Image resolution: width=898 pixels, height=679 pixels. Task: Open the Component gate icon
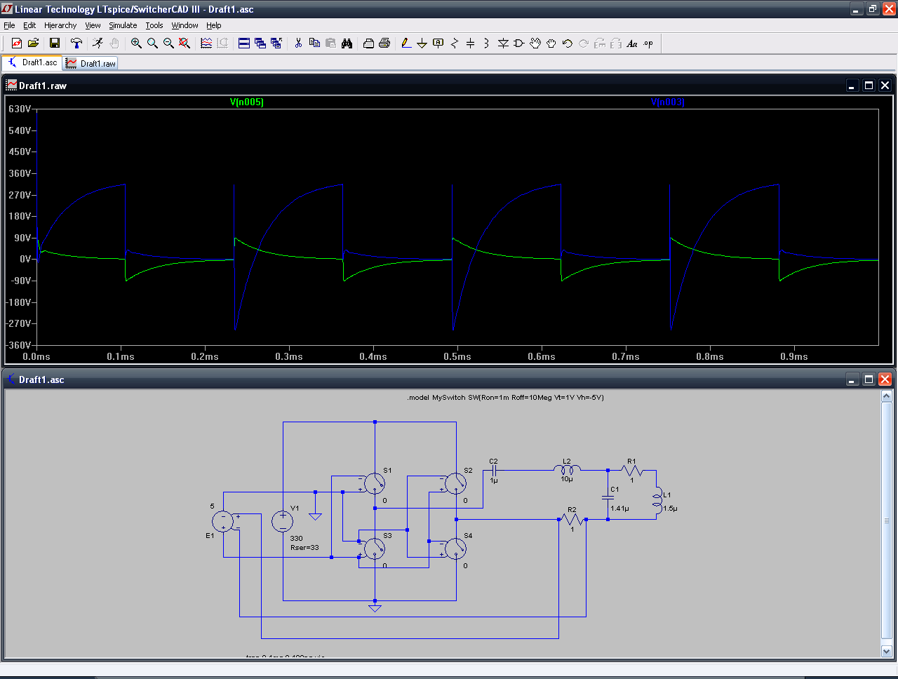pyautogui.click(x=519, y=43)
